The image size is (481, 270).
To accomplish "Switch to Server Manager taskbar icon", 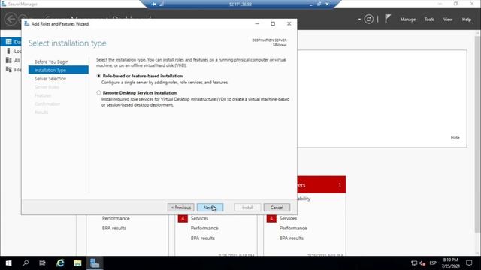I will tap(95, 263).
